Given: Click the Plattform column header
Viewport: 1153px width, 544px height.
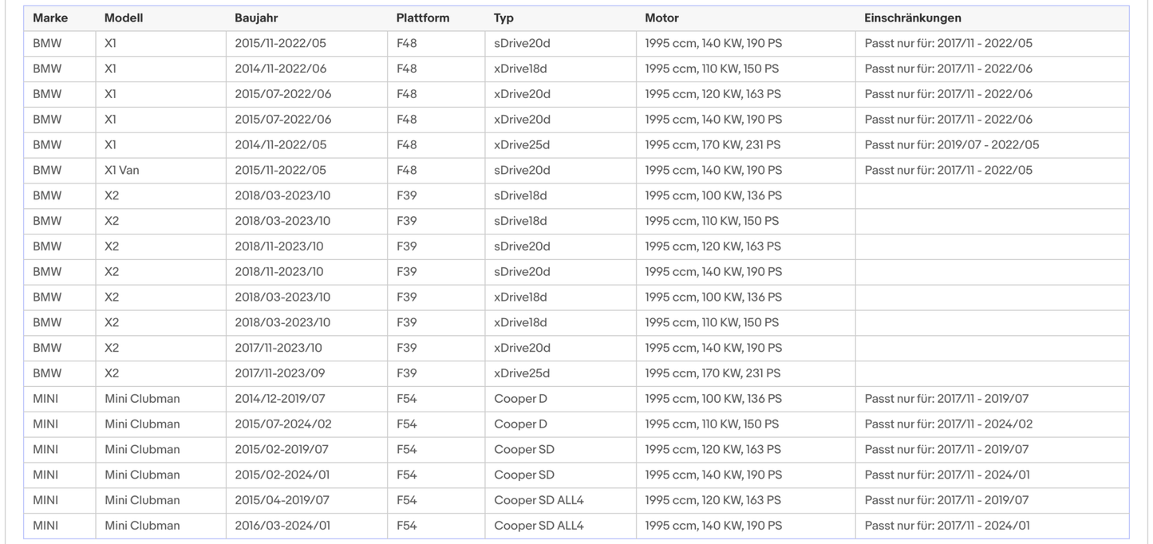Looking at the screenshot, I should (x=423, y=18).
